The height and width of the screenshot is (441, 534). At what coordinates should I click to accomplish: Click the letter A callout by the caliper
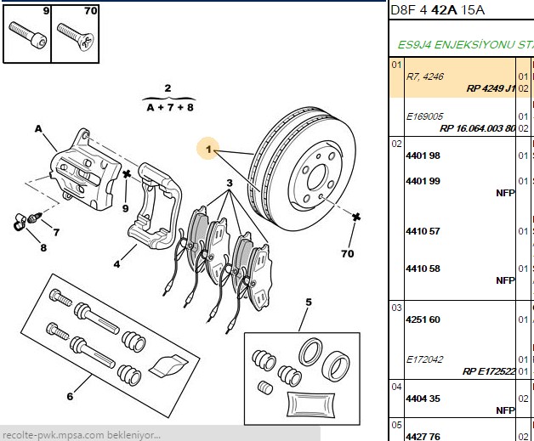38,128
